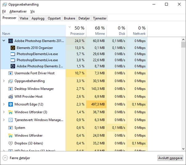This screenshot has height=165, width=186.
Task: Switch to the Oppstart tab
Action: coord(54,18)
